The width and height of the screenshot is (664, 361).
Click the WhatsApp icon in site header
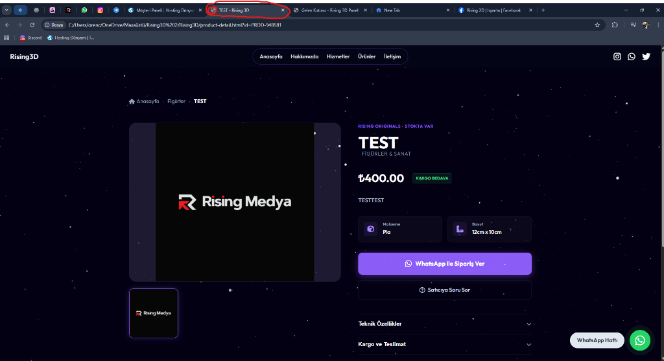click(x=632, y=56)
